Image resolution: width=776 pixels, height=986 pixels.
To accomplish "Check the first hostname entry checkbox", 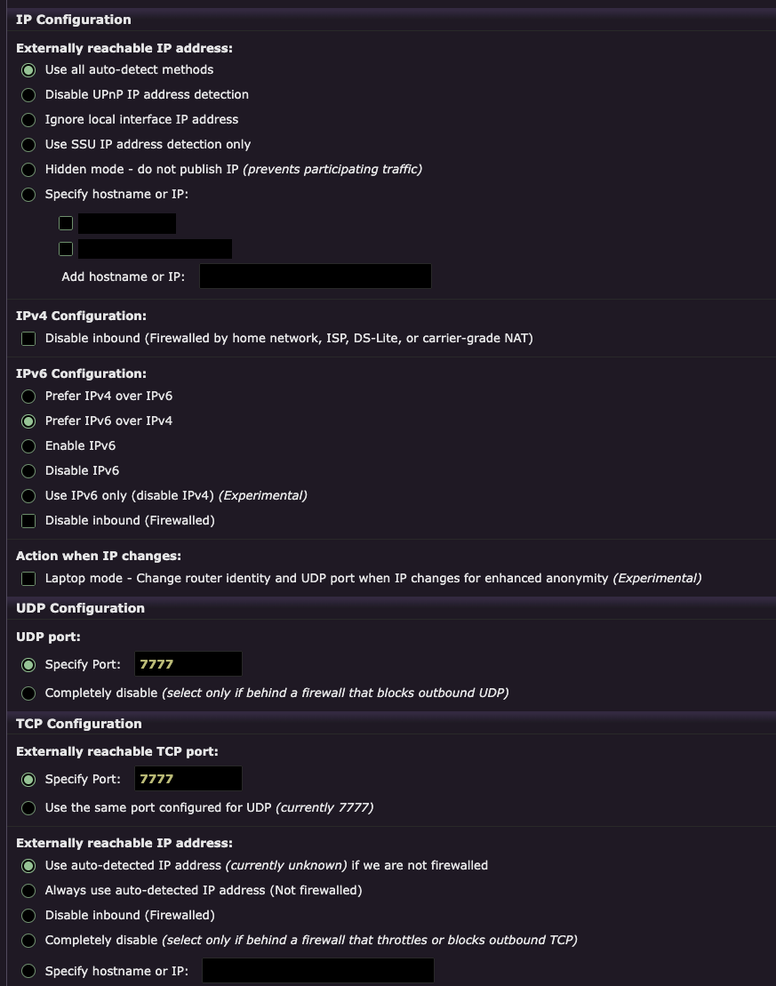I will pyautogui.click(x=65, y=222).
